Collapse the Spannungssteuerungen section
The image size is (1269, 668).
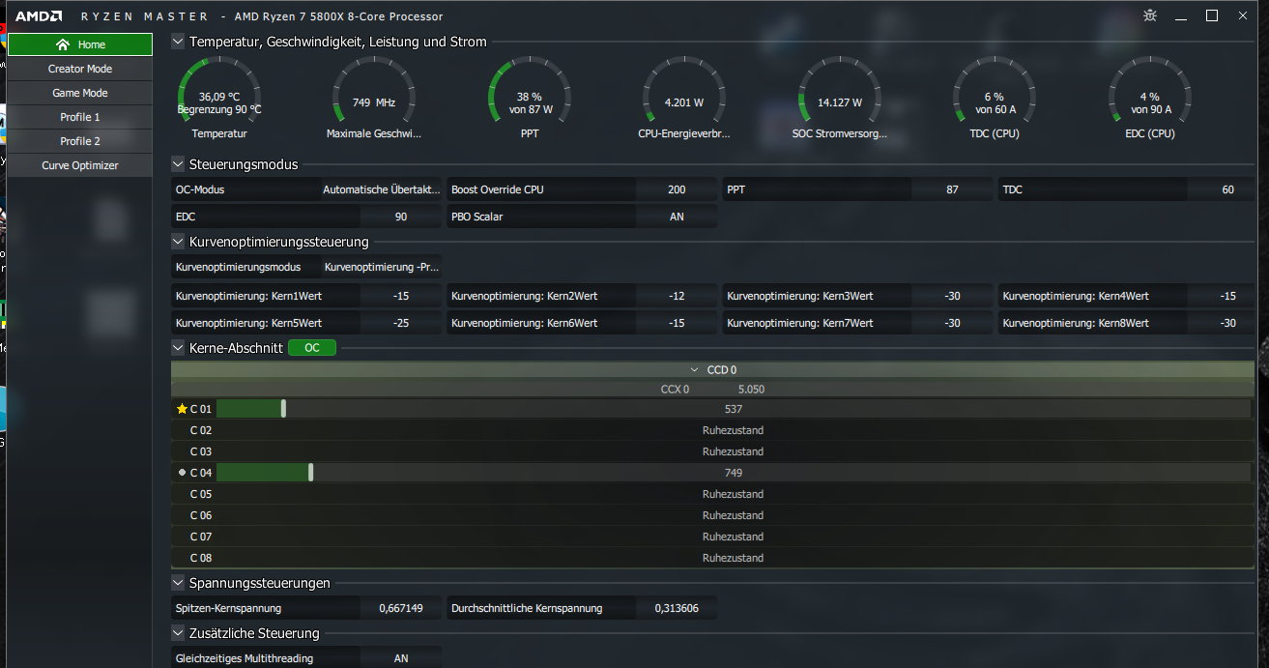pos(178,583)
